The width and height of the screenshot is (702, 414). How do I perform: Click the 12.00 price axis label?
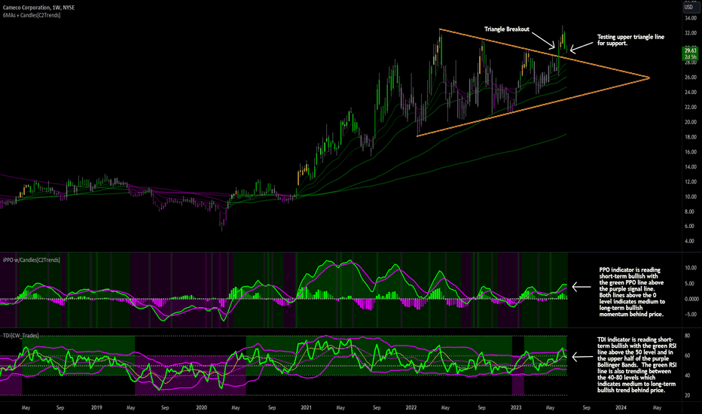tap(691, 181)
